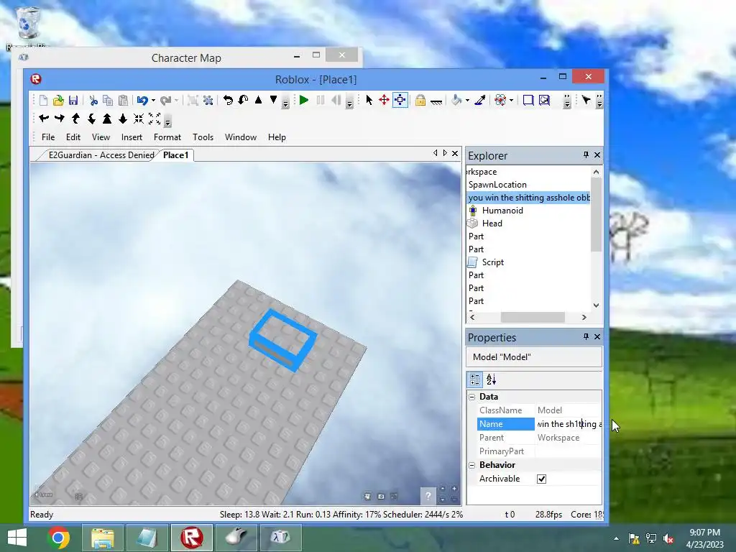Select the arrow pointer tool

point(369,100)
